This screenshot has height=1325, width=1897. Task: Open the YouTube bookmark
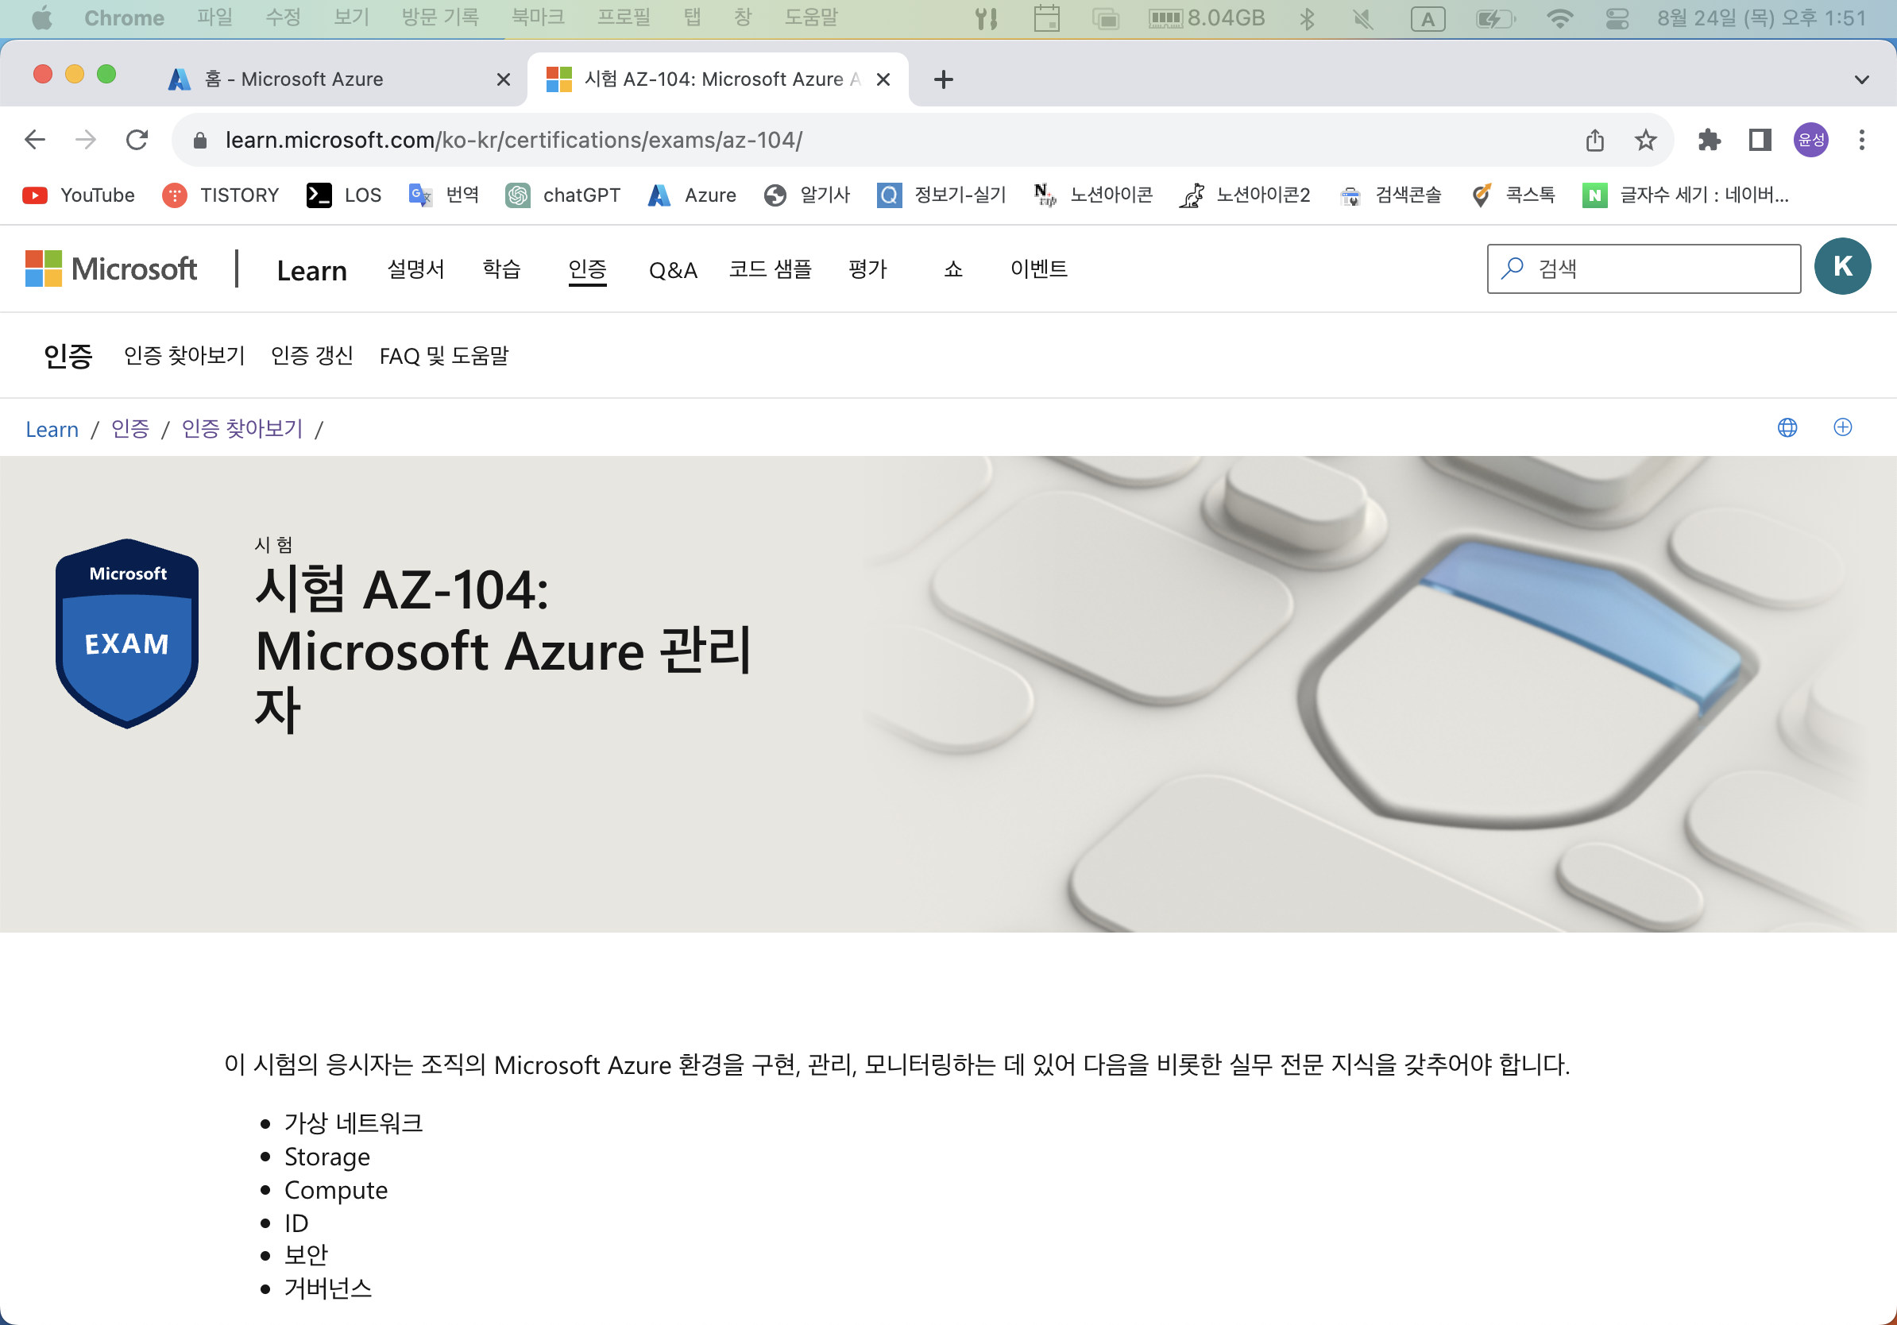coord(79,195)
